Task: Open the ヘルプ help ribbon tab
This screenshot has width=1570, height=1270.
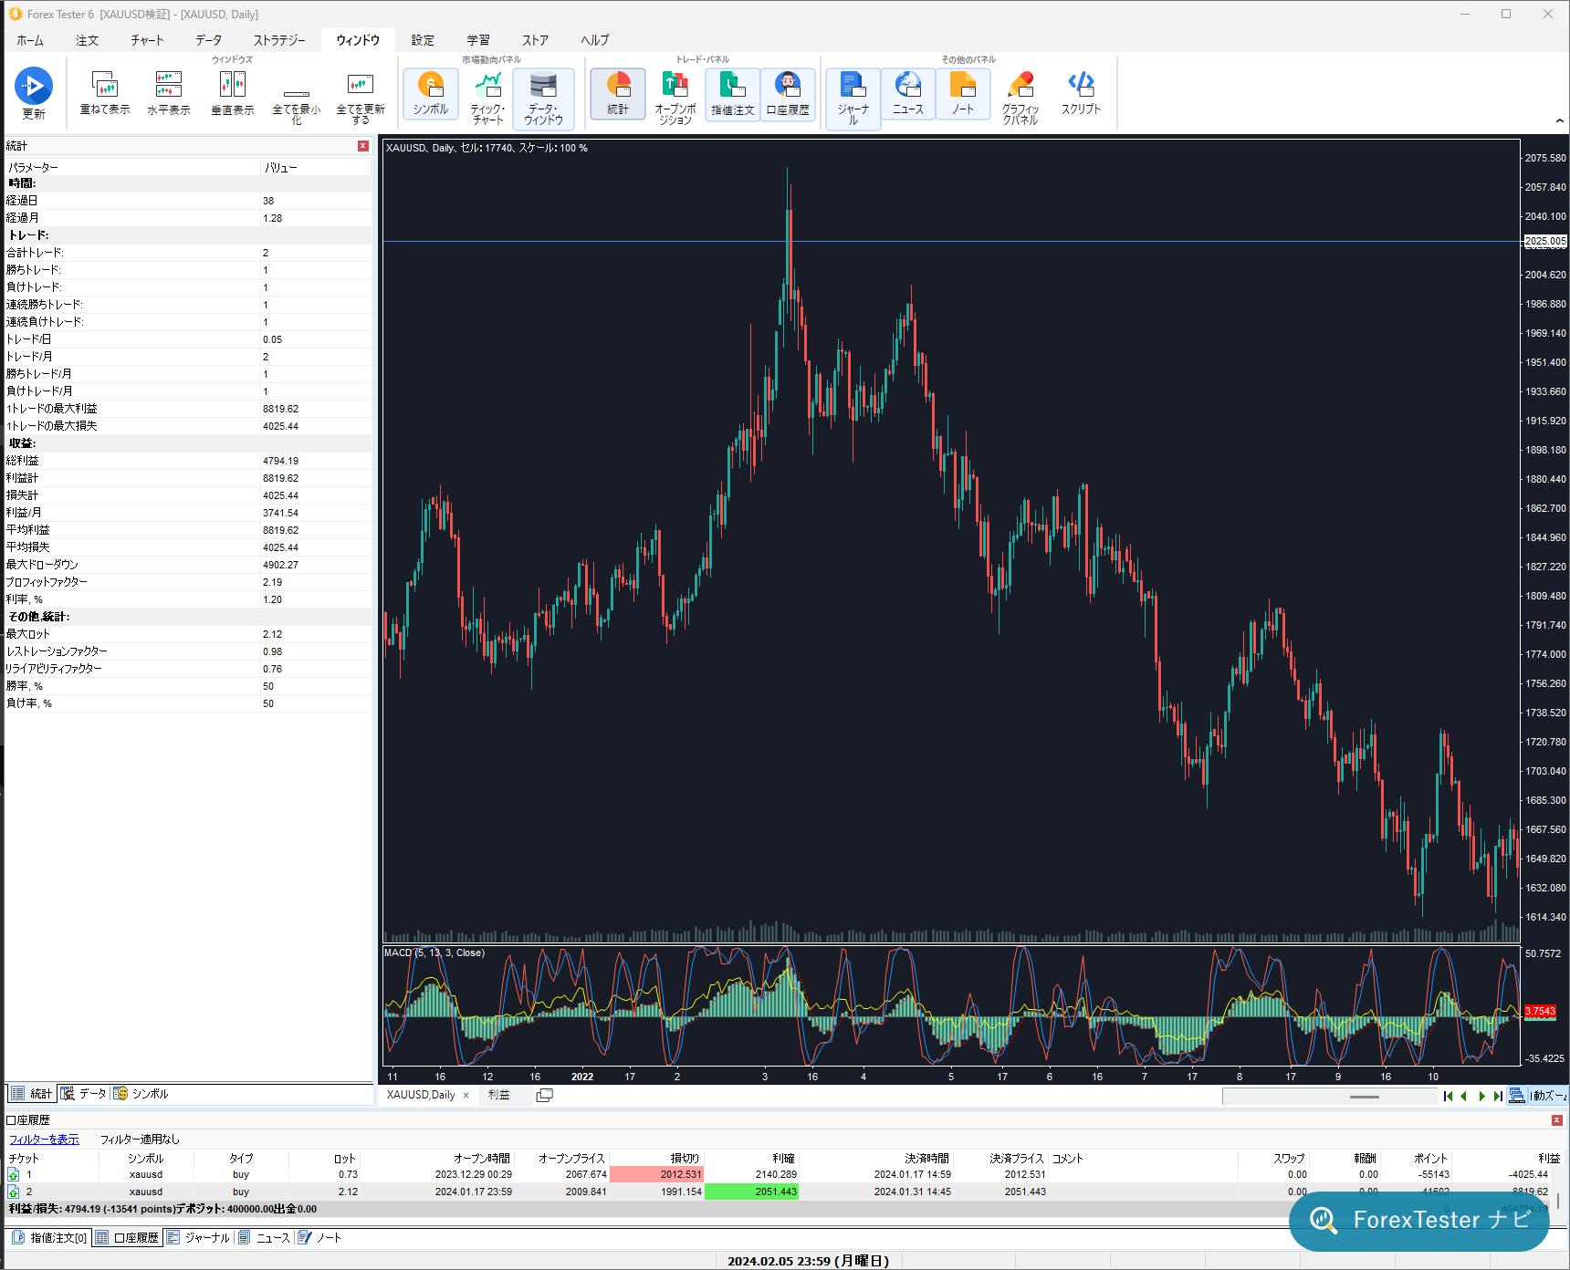Action: click(595, 40)
